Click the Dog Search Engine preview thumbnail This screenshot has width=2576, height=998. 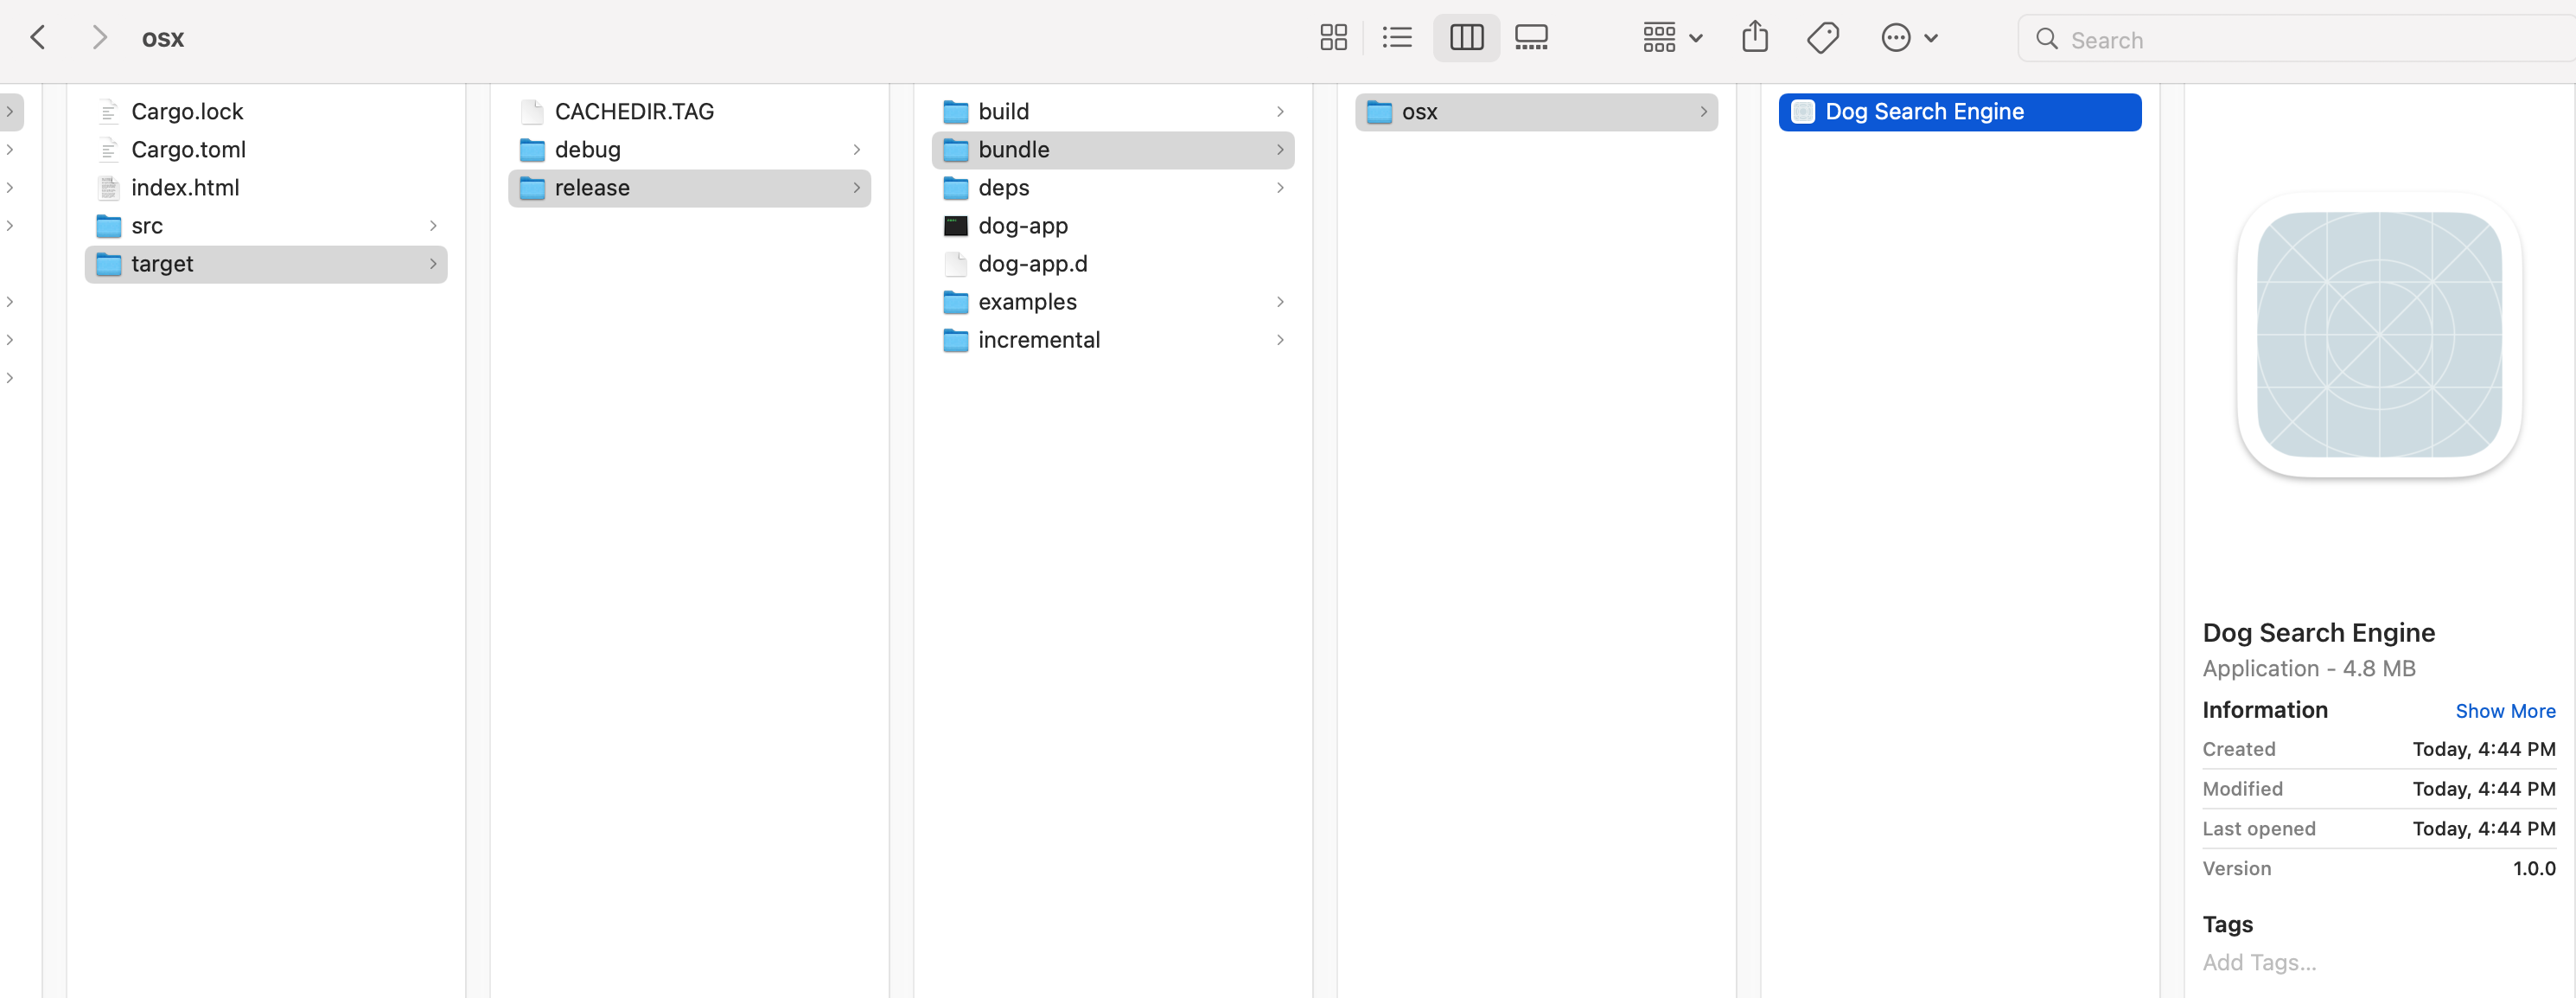pos(2378,335)
